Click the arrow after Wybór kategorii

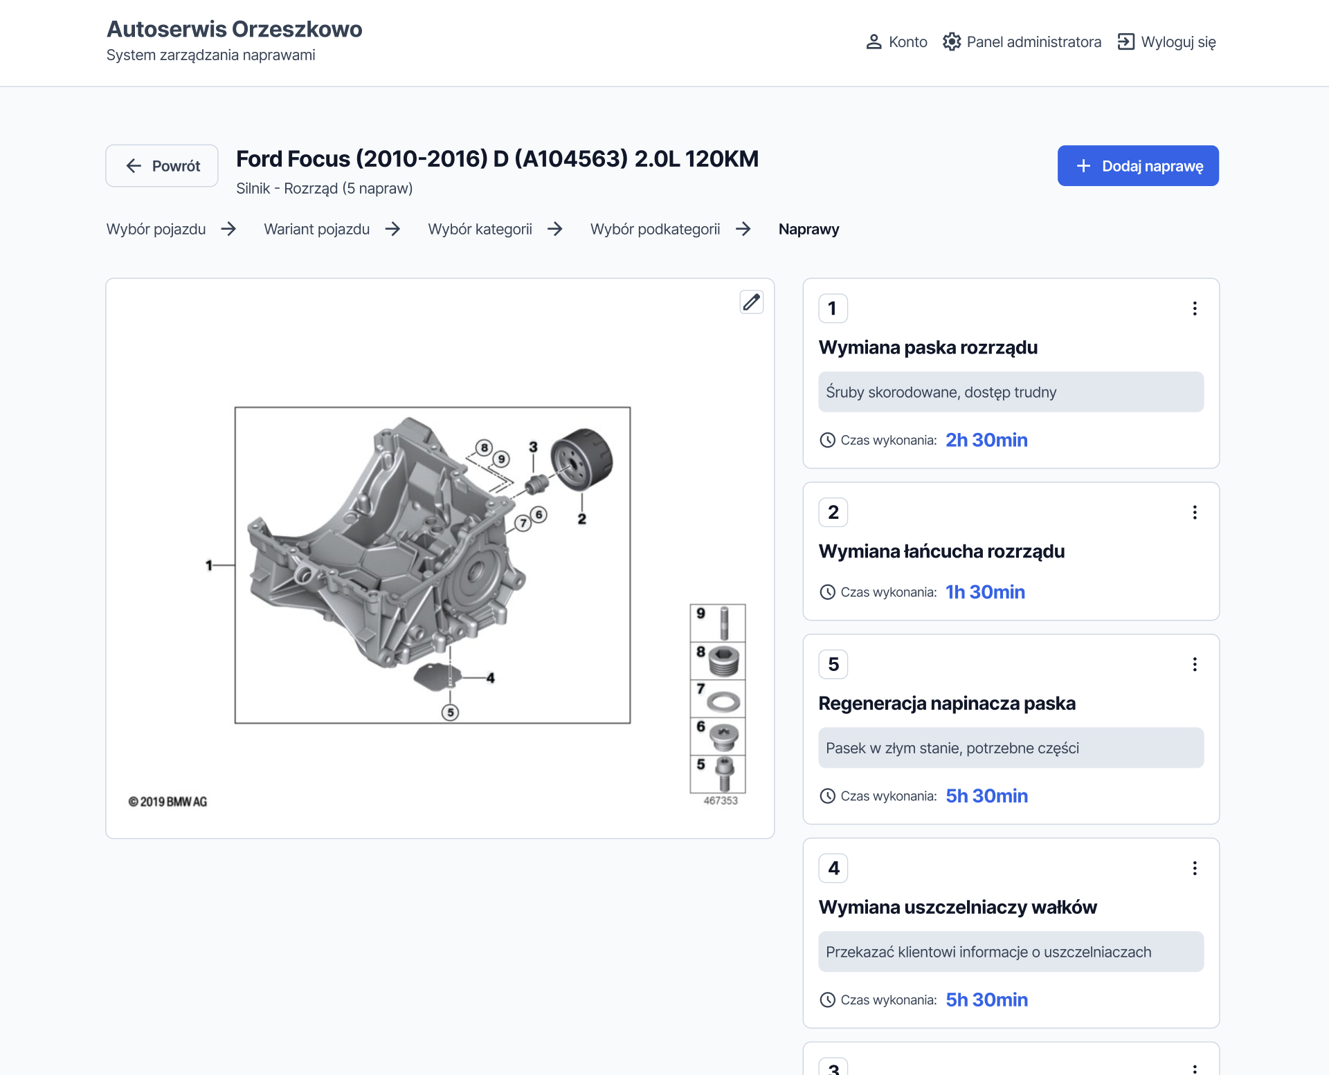(x=555, y=229)
